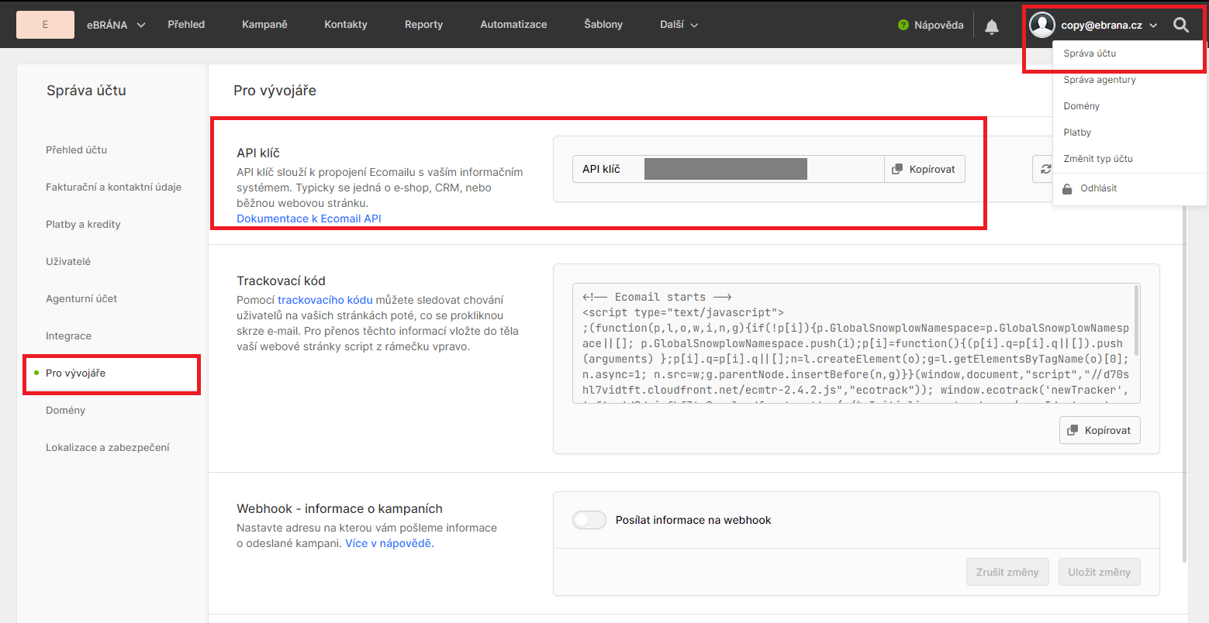
Task: Open Dokumentace k Ecomail API link
Action: pyautogui.click(x=309, y=219)
